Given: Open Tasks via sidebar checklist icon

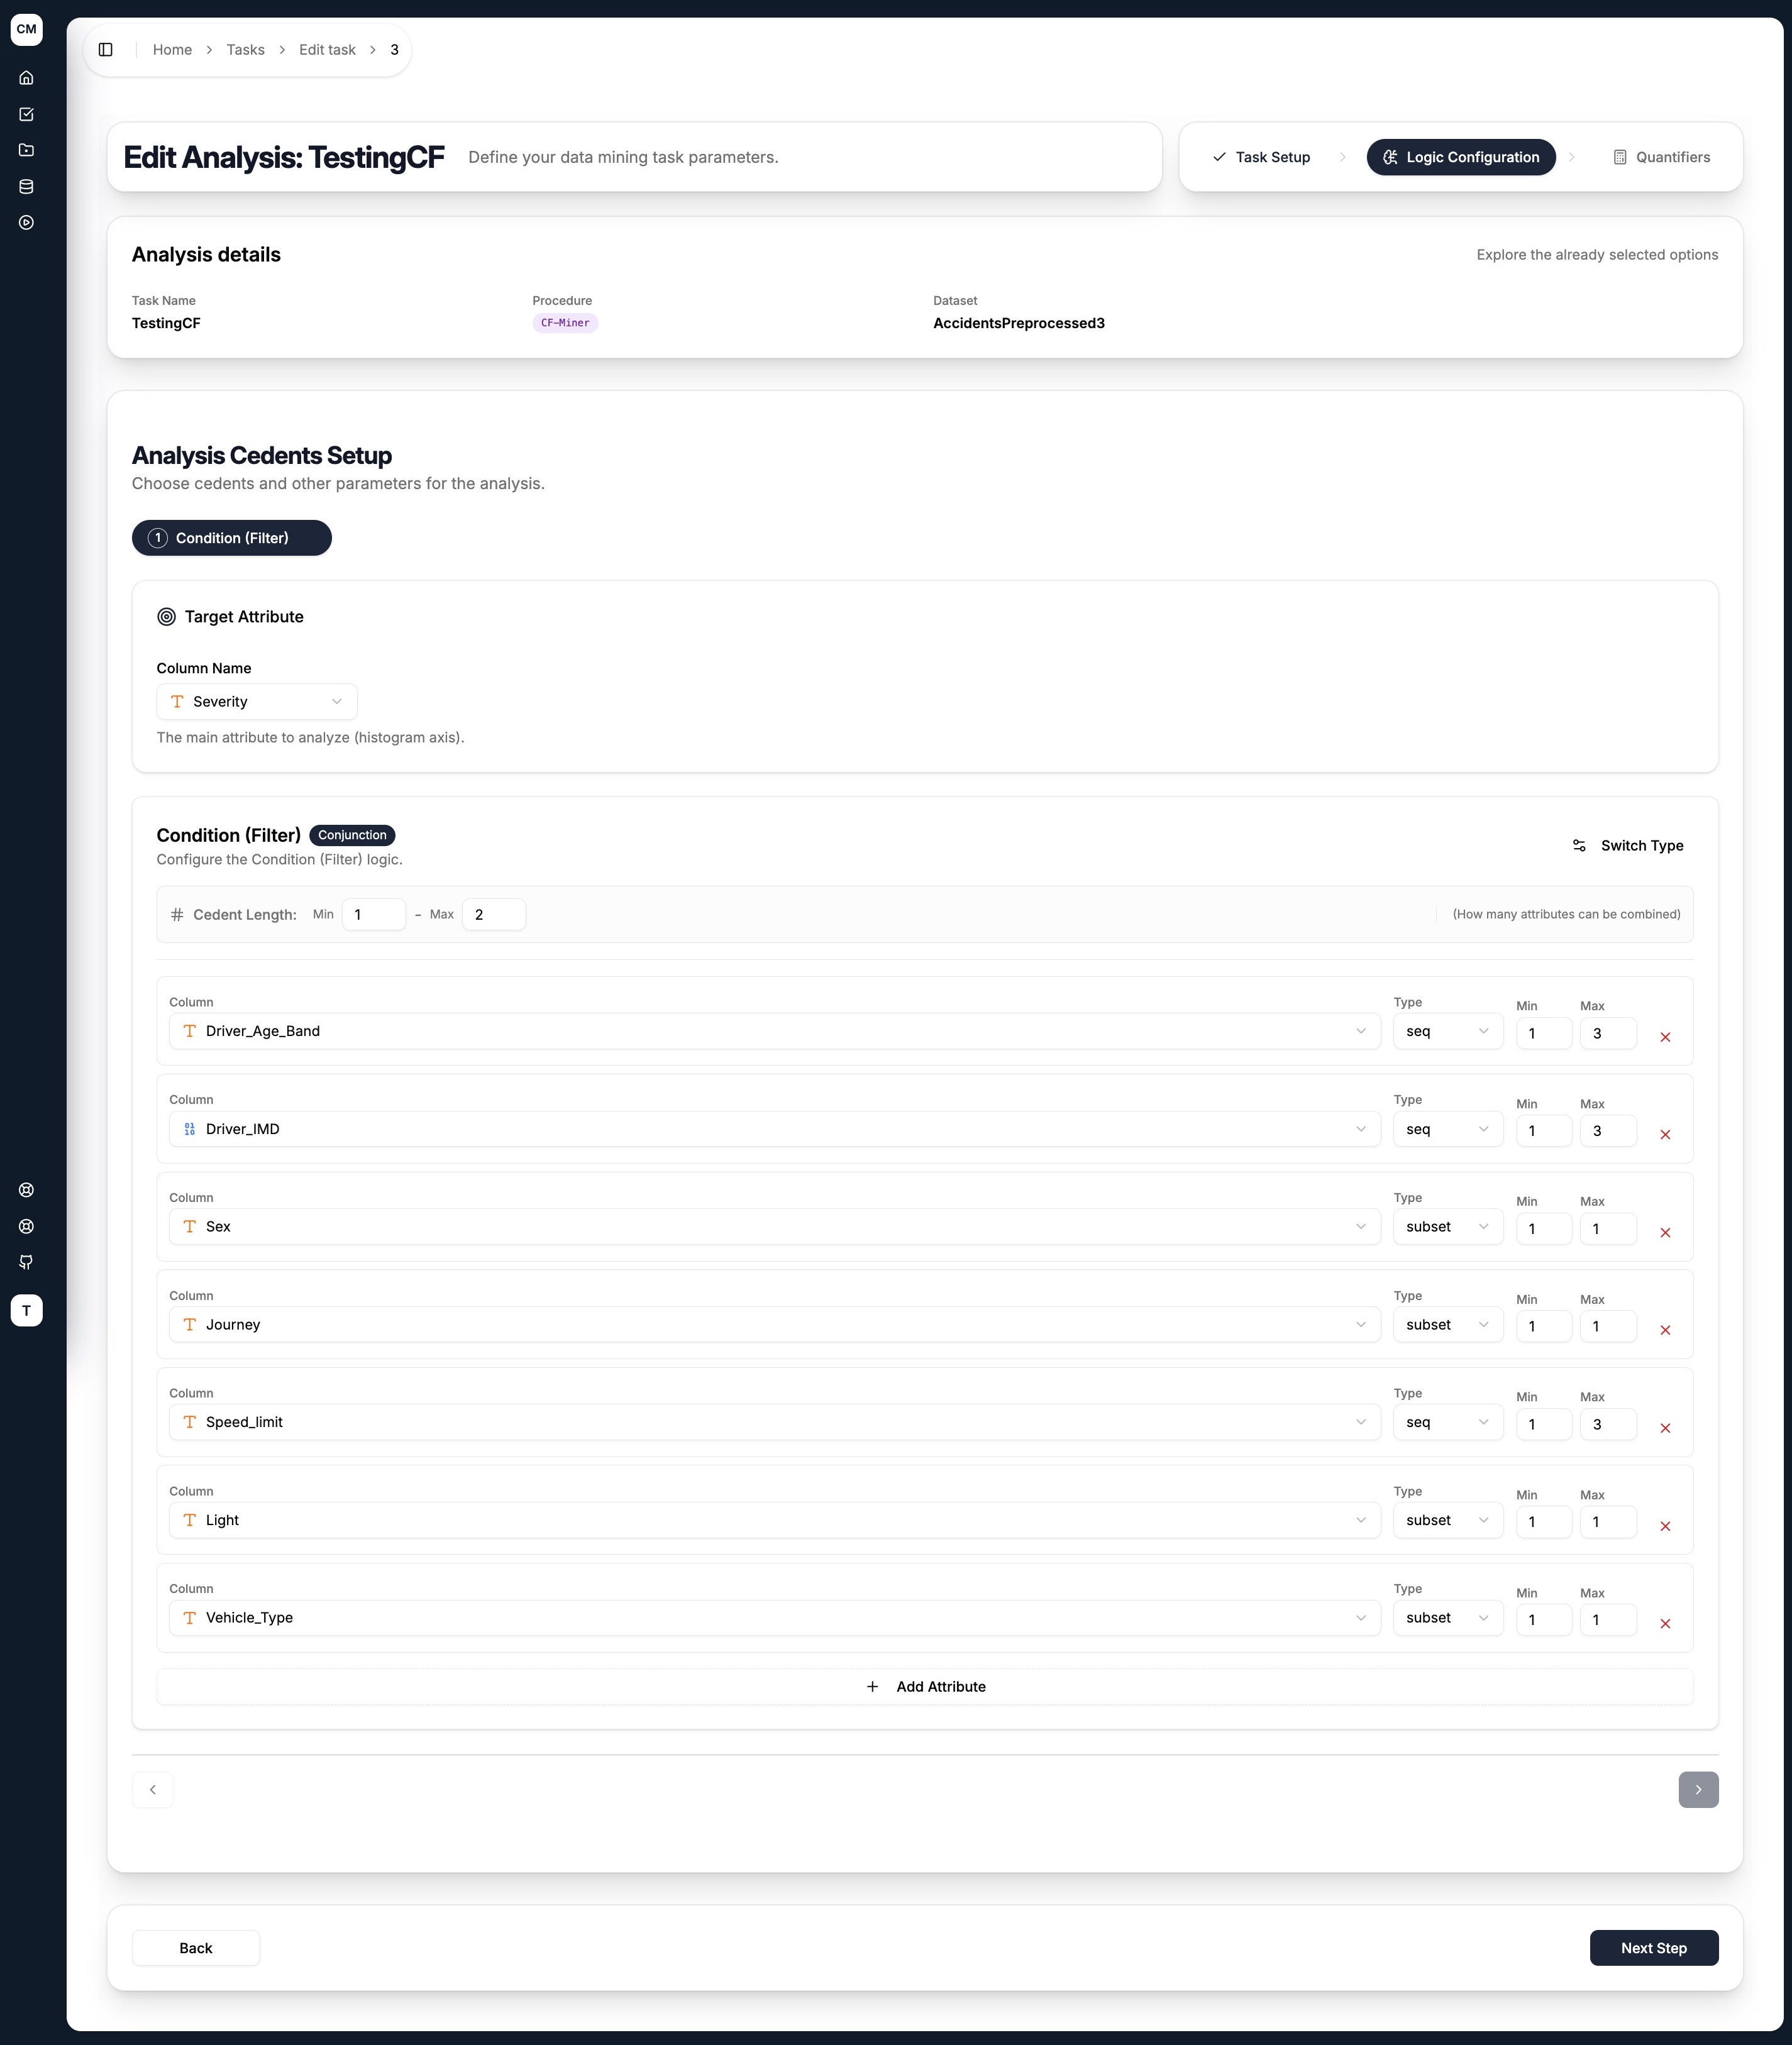Looking at the screenshot, I should pyautogui.click(x=26, y=114).
